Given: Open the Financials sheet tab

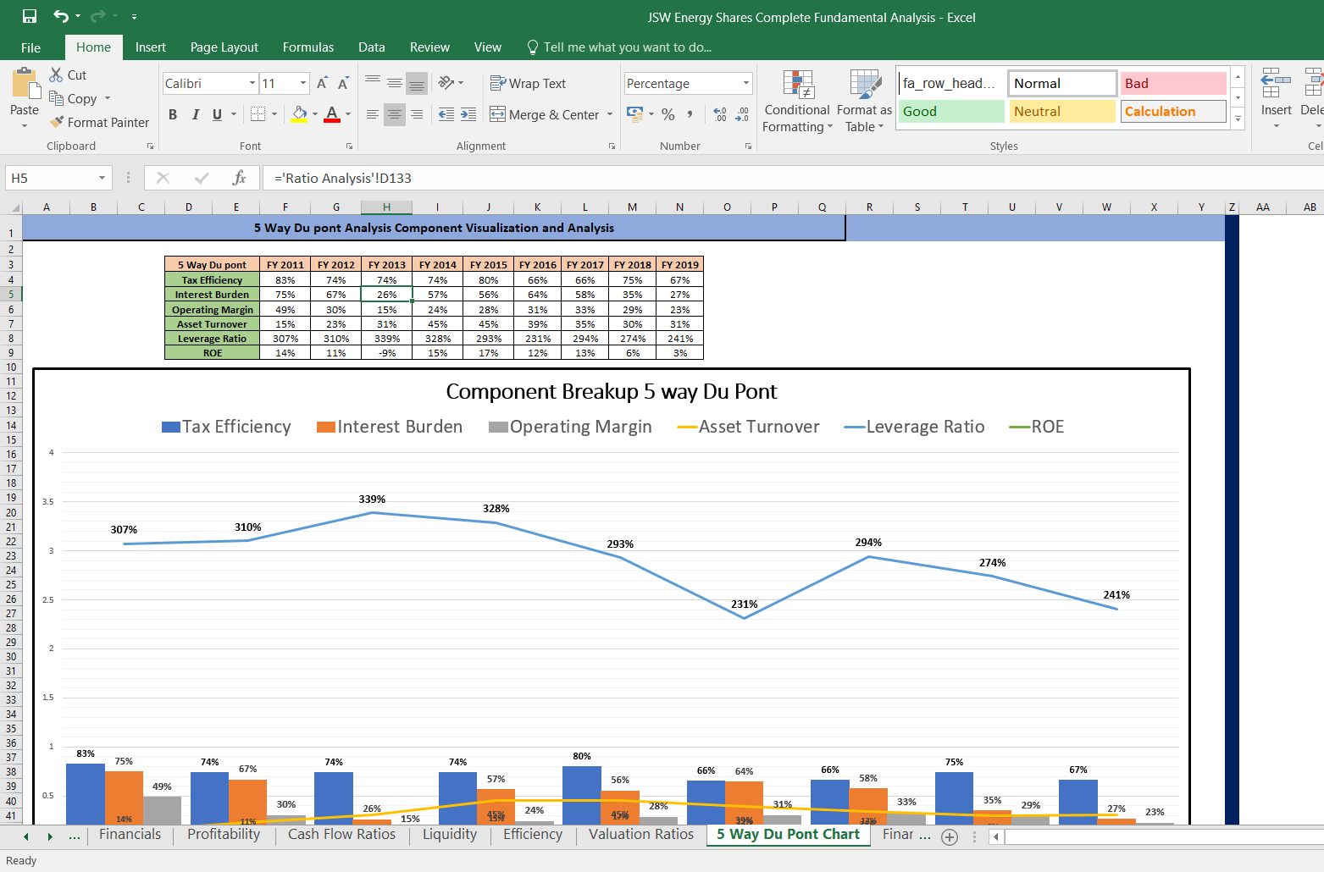Looking at the screenshot, I should click(x=130, y=835).
